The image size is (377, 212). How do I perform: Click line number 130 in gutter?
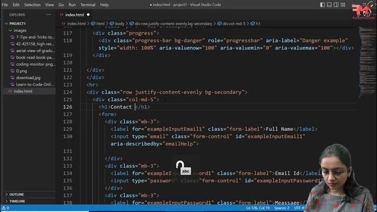point(68,136)
